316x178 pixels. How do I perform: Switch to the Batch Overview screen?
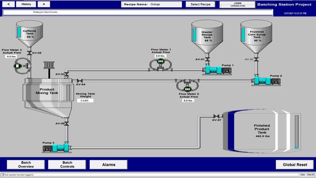26,165
